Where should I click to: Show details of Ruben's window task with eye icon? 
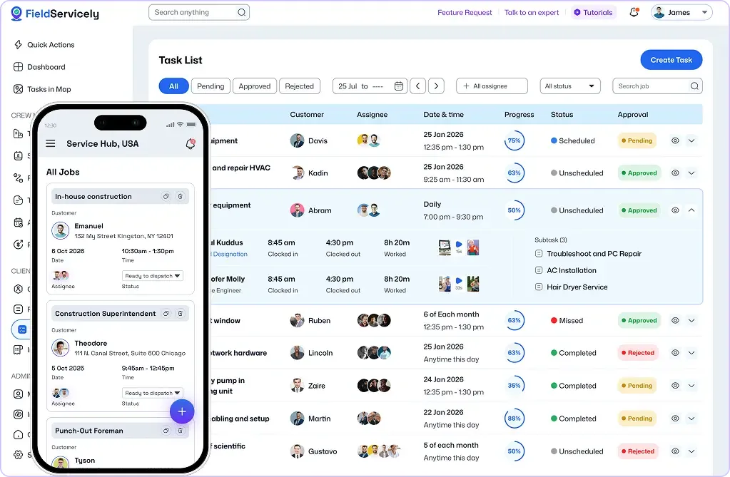(674, 319)
